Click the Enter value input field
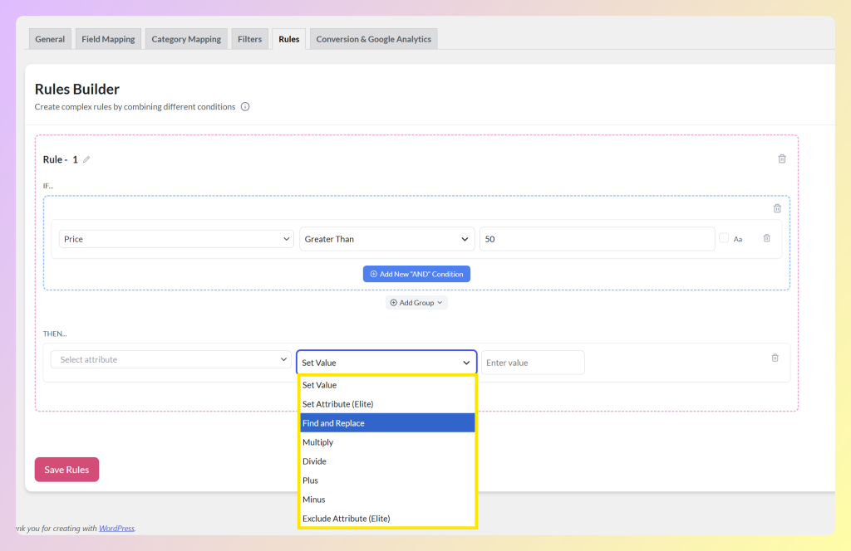Image resolution: width=851 pixels, height=551 pixels. point(533,363)
